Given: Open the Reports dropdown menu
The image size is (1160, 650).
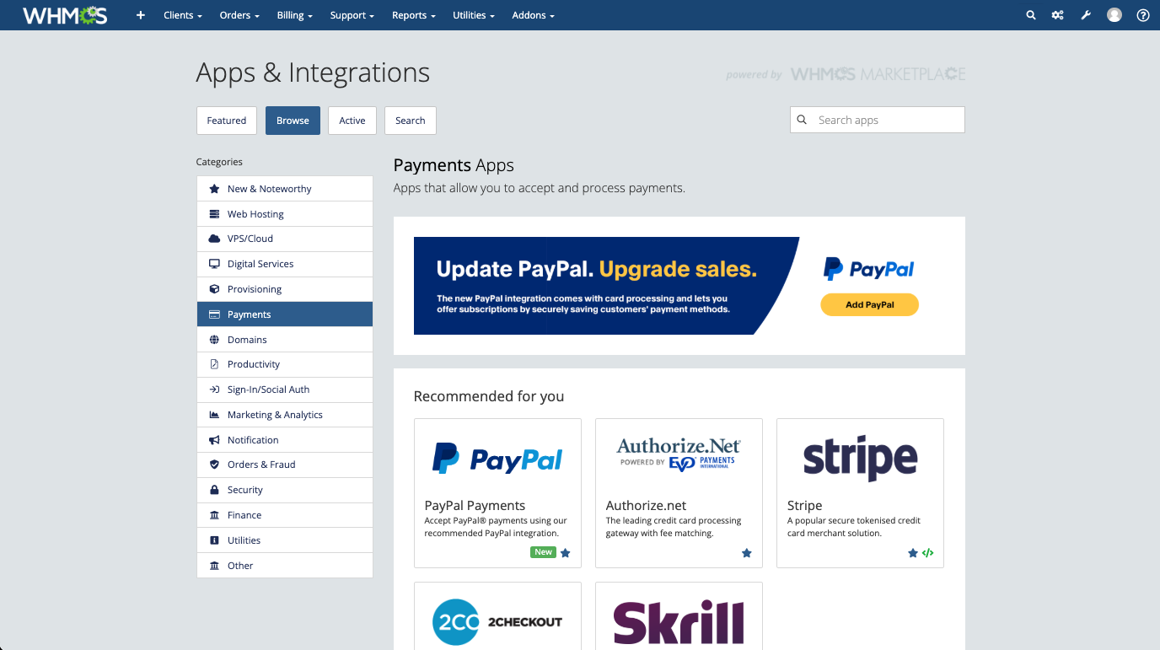Looking at the screenshot, I should 413,15.
